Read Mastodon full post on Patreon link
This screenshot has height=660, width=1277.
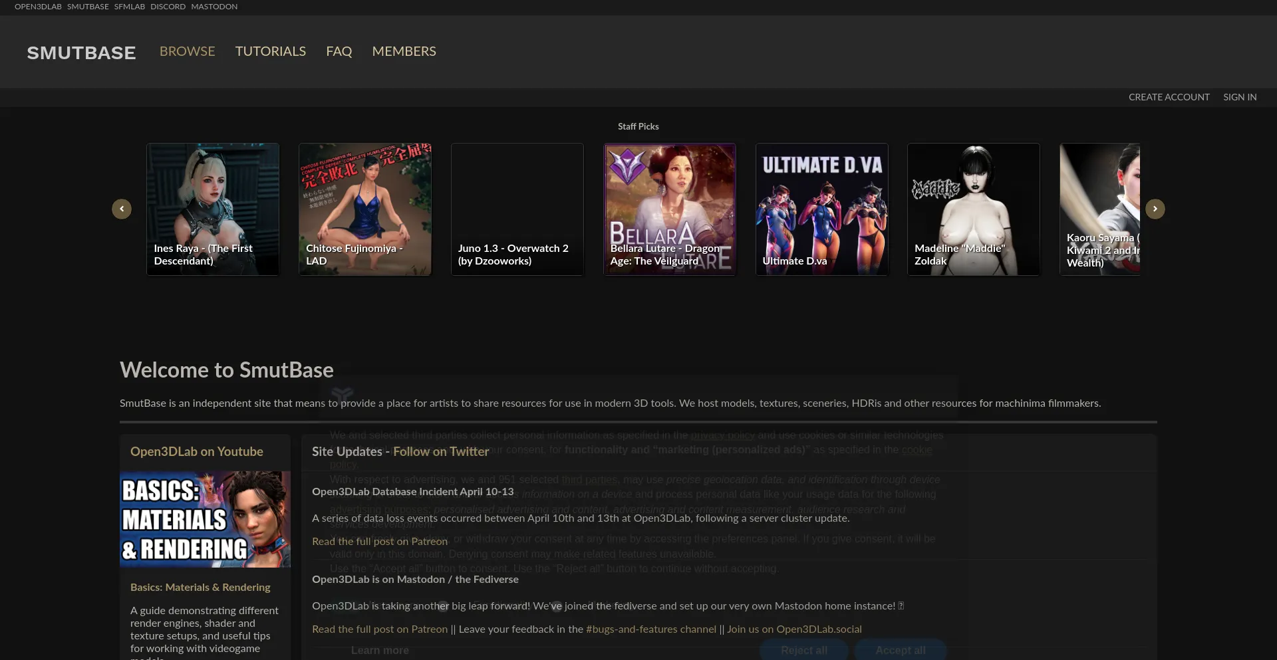click(380, 629)
